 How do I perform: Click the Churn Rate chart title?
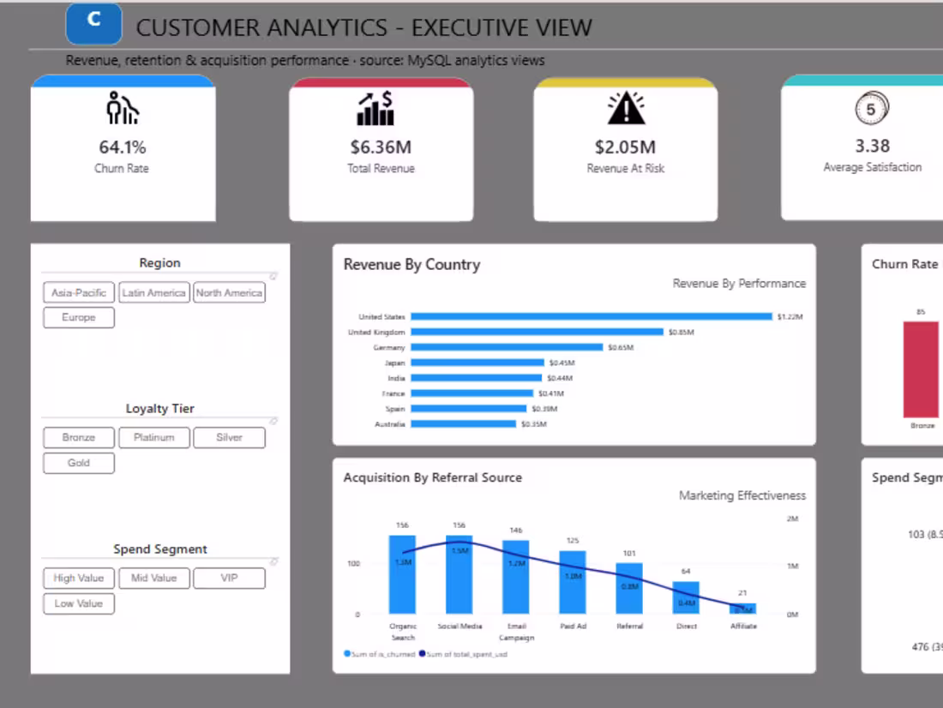pos(905,264)
